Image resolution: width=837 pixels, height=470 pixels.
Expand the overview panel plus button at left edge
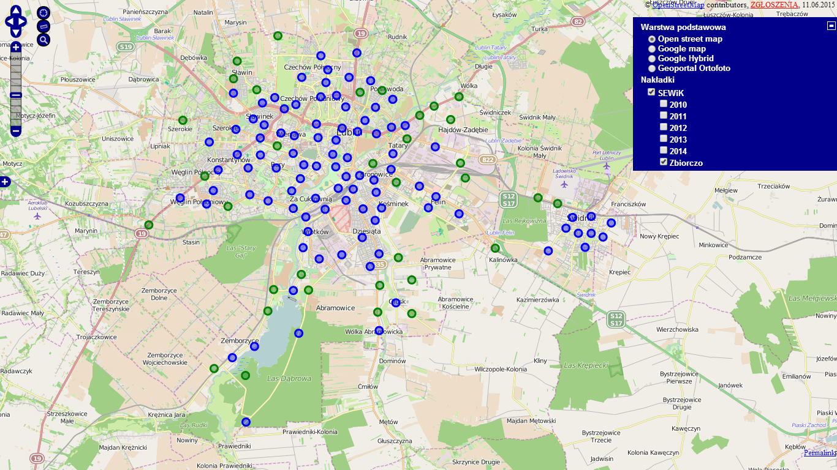tap(5, 182)
